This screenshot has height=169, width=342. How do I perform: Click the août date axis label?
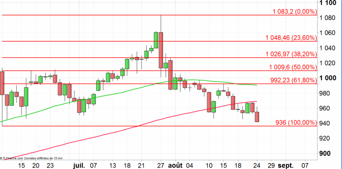pos(175,165)
